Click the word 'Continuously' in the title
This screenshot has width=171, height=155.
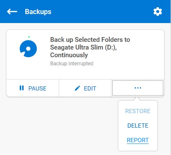[x=69, y=55]
